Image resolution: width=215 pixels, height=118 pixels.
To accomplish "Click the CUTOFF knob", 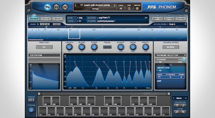I will [x=121, y=47].
